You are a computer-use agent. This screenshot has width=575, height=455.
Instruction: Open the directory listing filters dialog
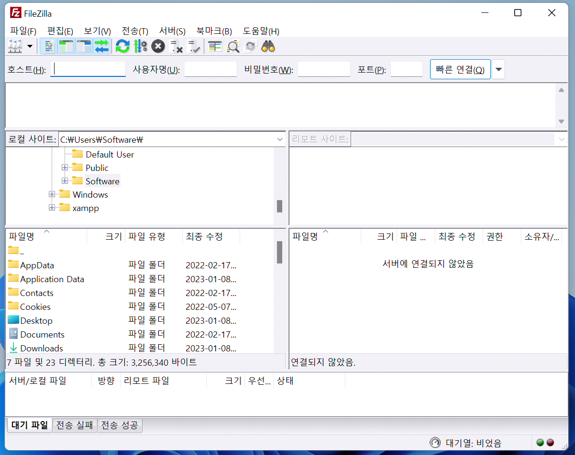tap(215, 46)
